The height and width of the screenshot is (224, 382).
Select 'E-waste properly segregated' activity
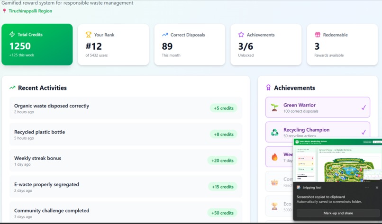(x=126, y=187)
